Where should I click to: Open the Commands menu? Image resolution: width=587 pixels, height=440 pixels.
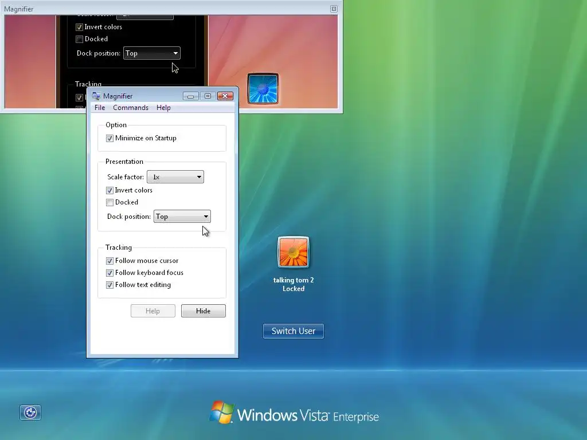[131, 108]
